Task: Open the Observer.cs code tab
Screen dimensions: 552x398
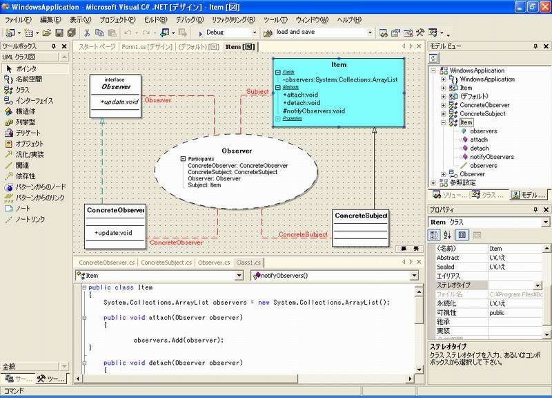Action: click(214, 263)
